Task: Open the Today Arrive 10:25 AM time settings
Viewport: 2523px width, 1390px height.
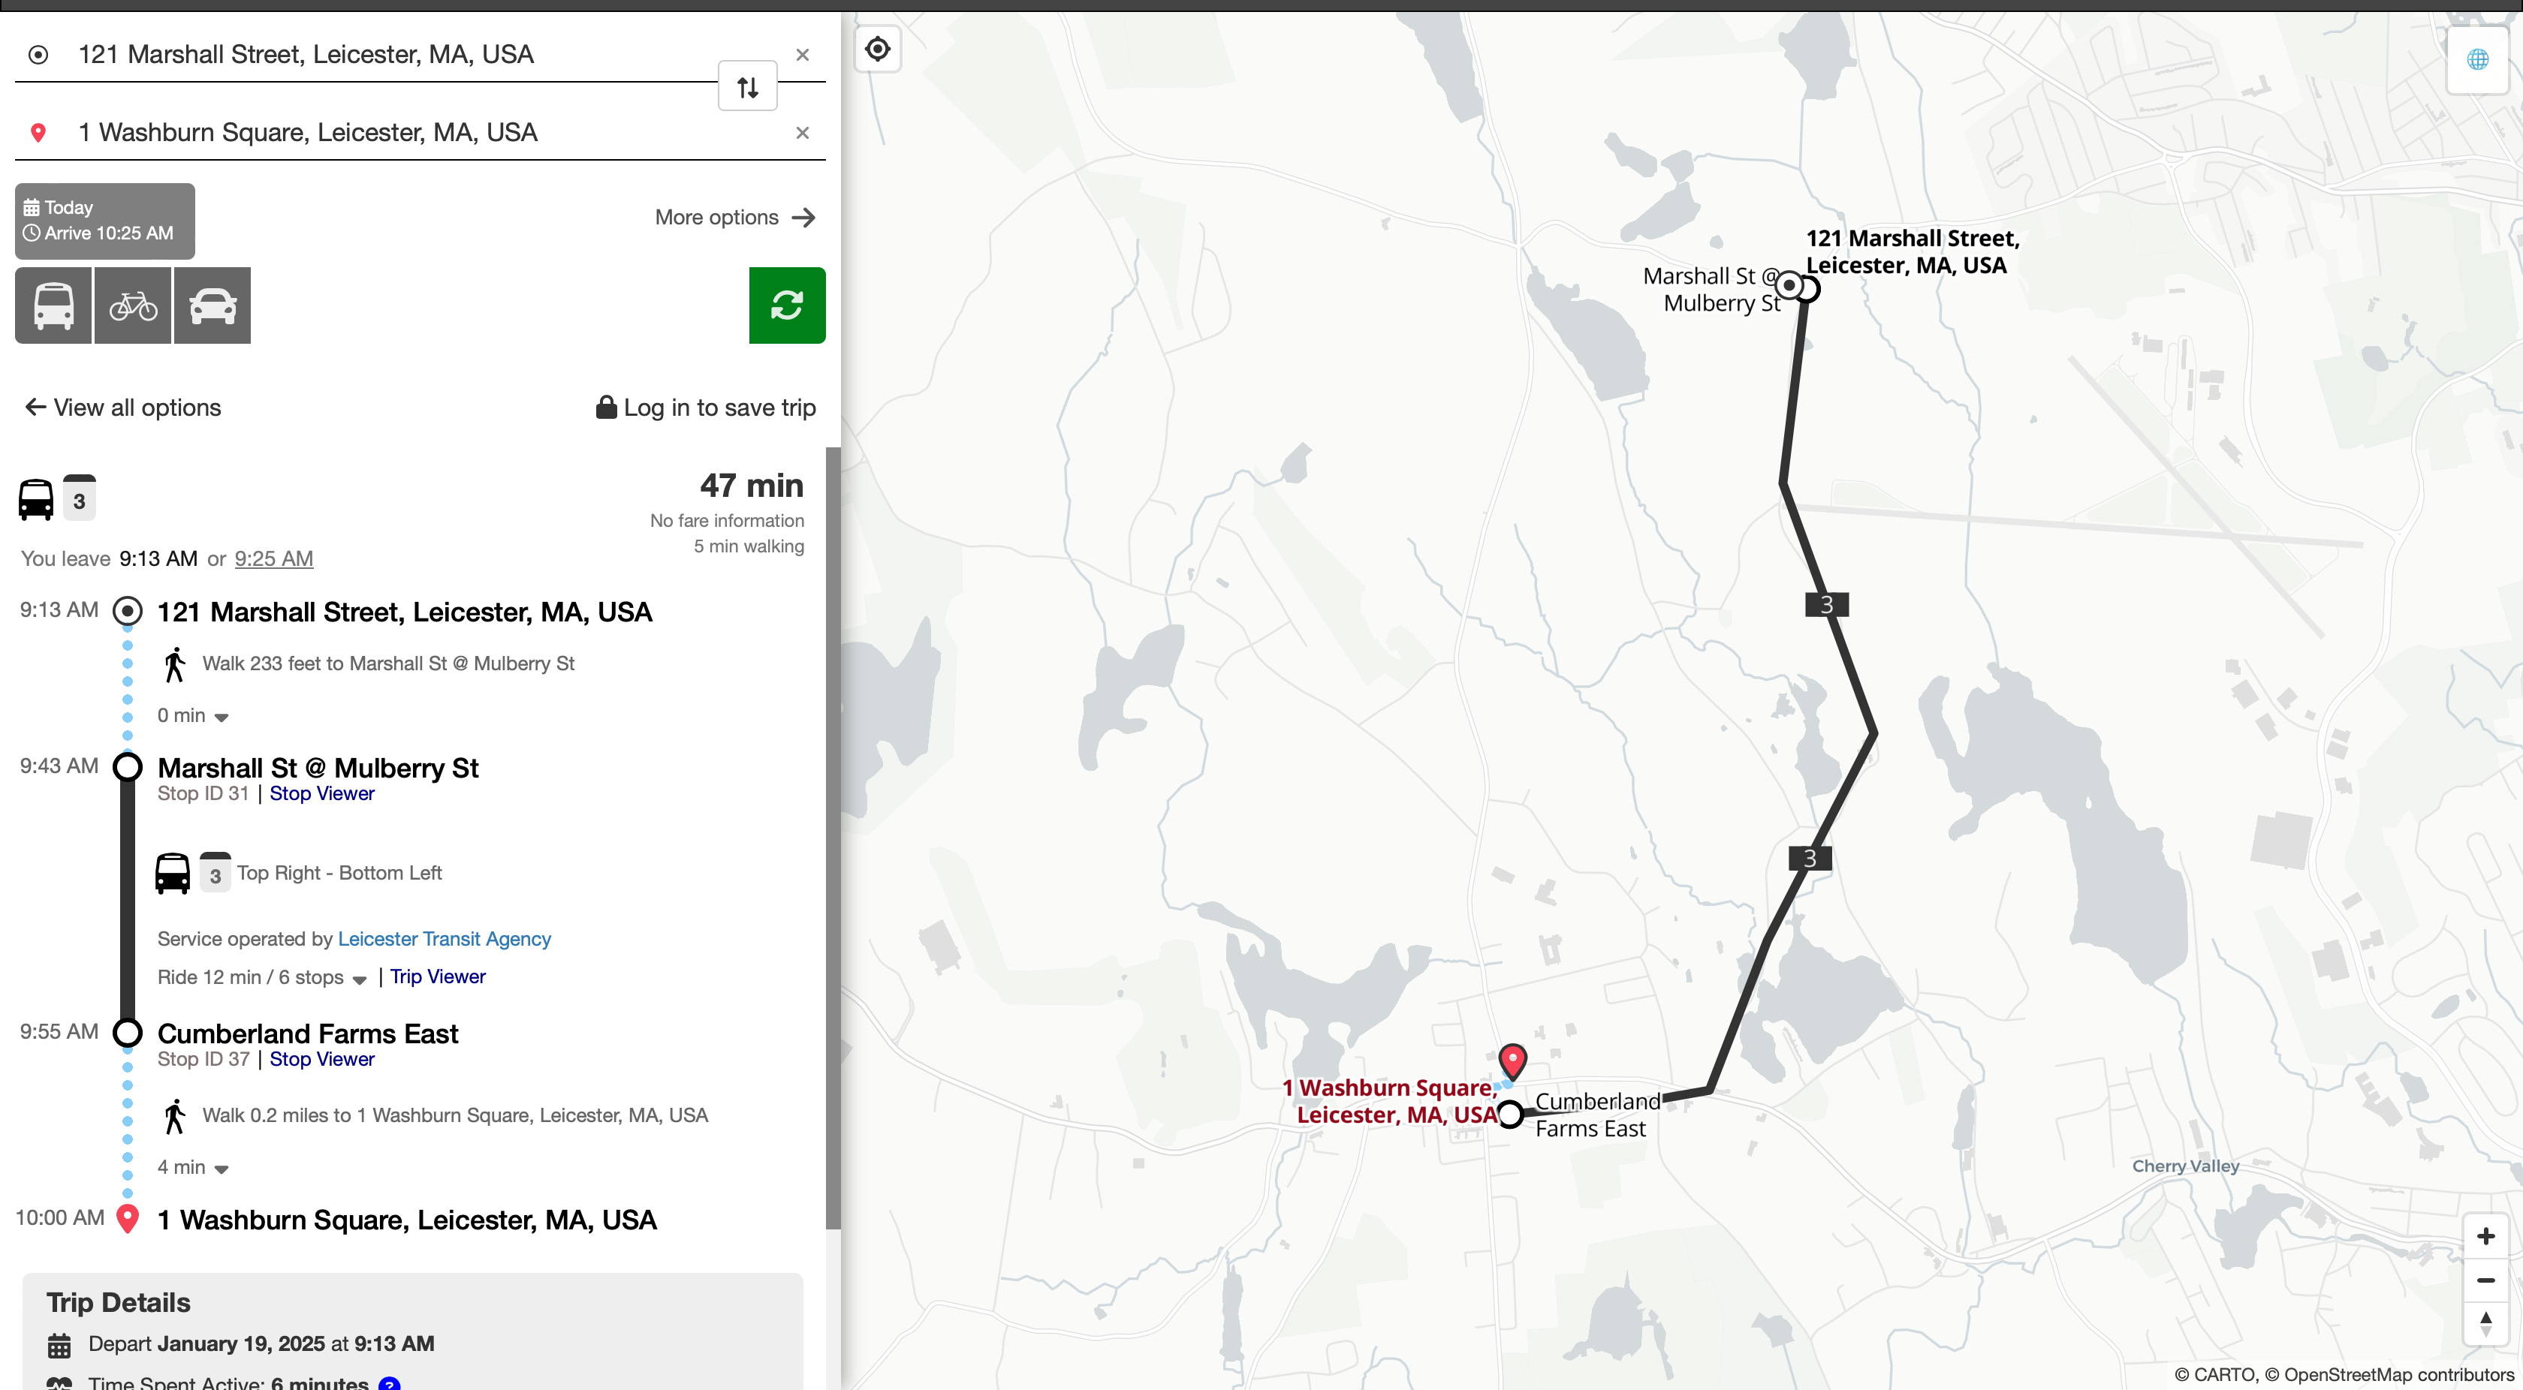Action: click(105, 220)
